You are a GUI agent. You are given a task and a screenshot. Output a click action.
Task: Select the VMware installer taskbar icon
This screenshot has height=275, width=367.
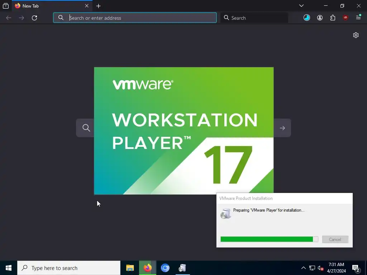coord(182,268)
